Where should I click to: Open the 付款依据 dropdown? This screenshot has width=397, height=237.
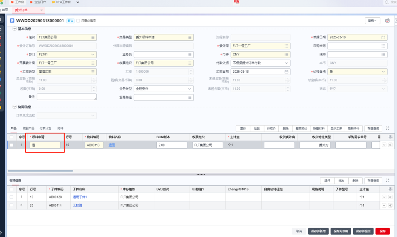(286, 63)
